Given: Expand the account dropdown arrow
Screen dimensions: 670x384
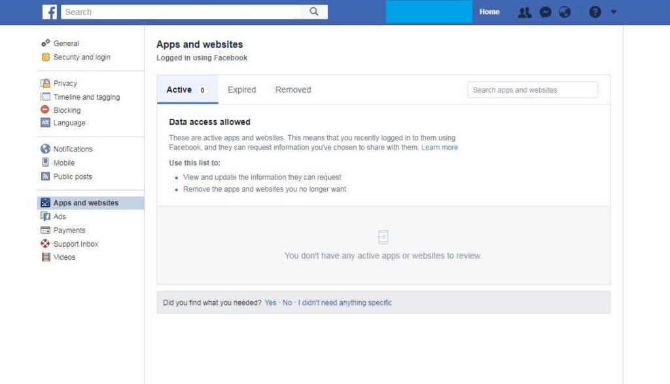Looking at the screenshot, I should [x=613, y=12].
